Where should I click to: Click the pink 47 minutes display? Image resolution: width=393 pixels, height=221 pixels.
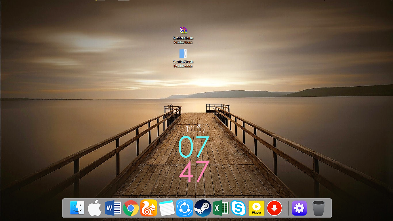point(194,172)
